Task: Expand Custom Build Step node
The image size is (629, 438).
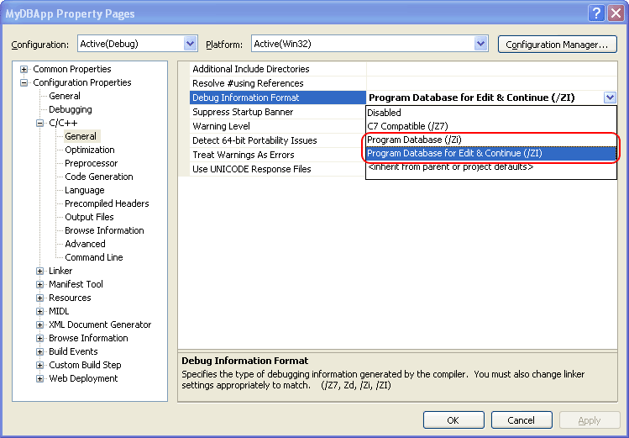Action: 39,365
